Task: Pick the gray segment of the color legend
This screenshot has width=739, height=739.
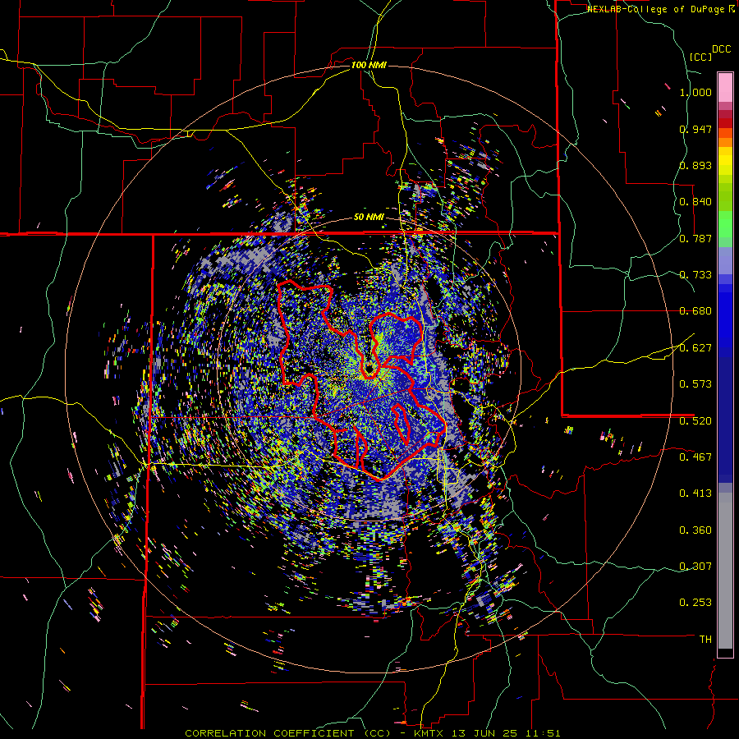Action: [725, 571]
